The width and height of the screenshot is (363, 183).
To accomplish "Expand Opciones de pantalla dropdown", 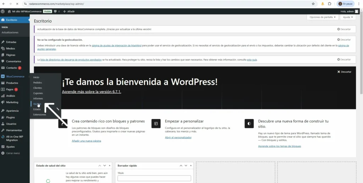I will pos(323,17).
